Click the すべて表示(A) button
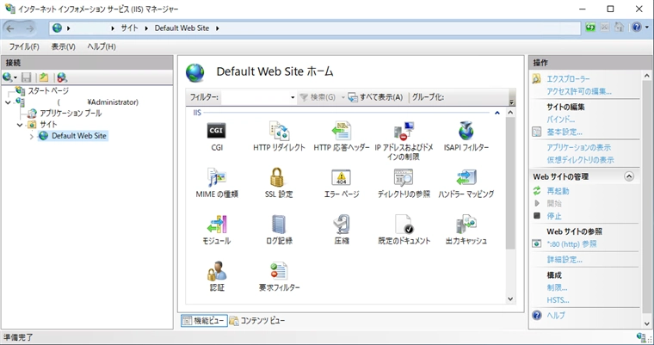Viewport: 654px width, 345px height. click(x=375, y=97)
